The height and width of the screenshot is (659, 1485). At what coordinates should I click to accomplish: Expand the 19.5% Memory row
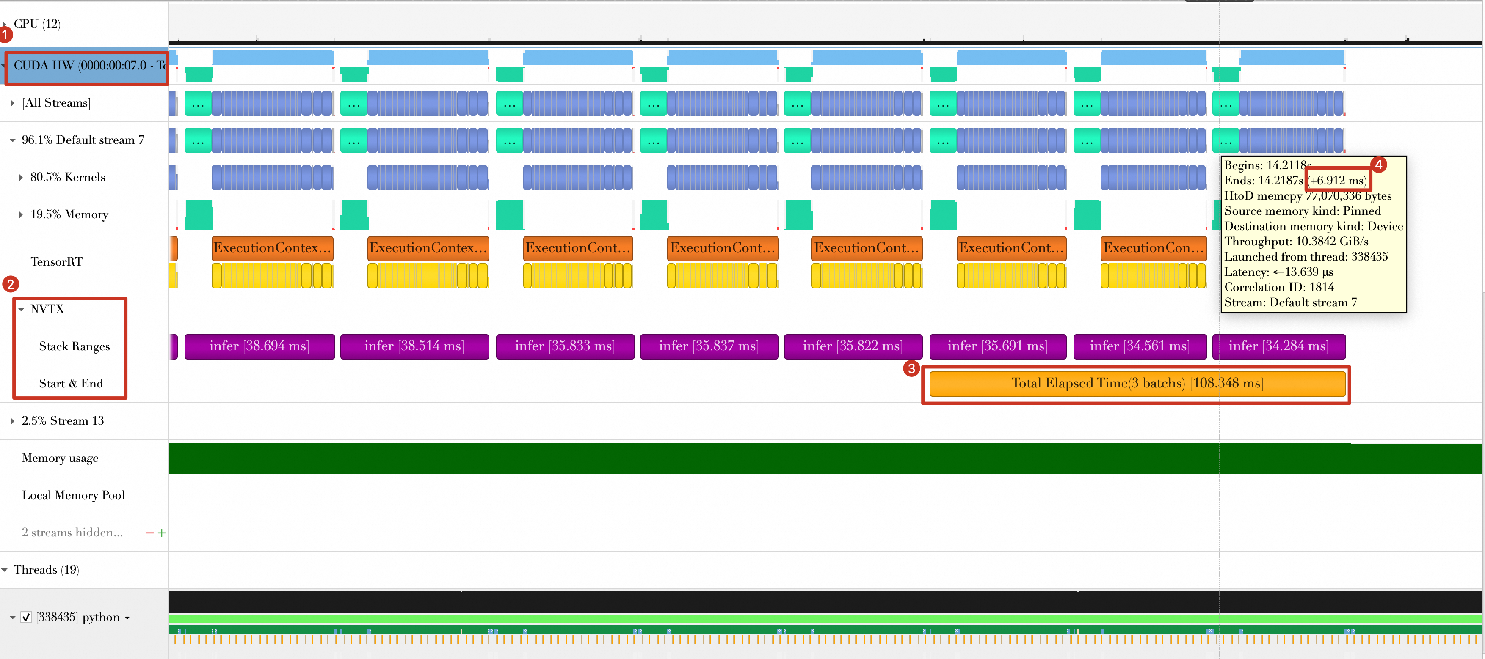pos(21,215)
